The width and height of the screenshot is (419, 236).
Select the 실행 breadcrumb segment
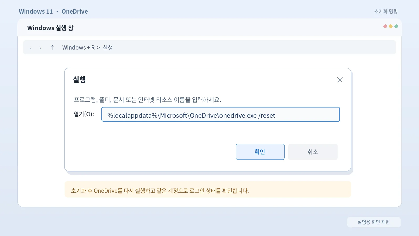(x=108, y=47)
